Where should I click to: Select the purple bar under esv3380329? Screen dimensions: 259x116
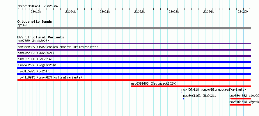coord(134,50)
